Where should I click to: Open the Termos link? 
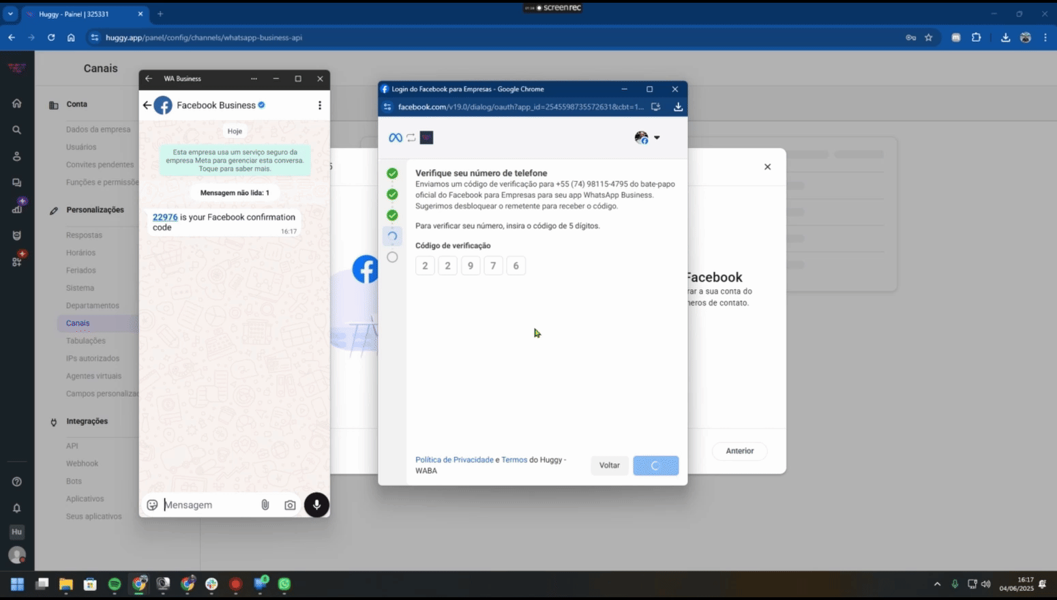(514, 460)
